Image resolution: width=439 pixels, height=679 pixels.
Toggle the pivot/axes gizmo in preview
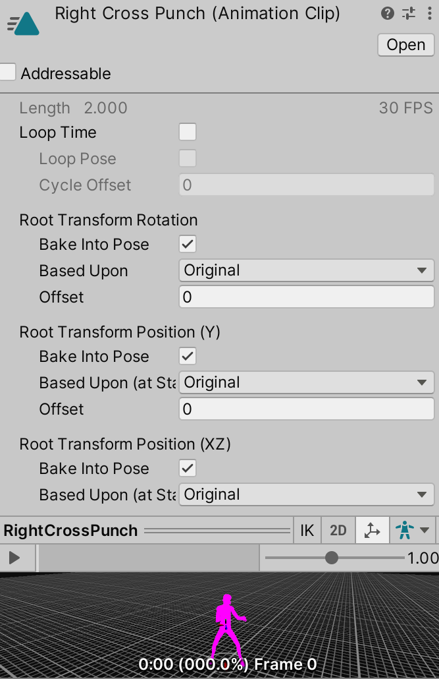pyautogui.click(x=372, y=530)
